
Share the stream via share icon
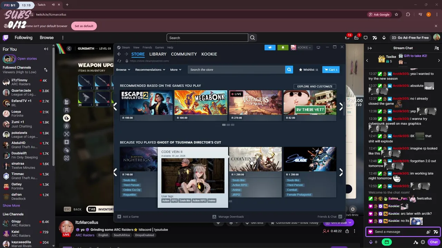click(x=347, y=231)
